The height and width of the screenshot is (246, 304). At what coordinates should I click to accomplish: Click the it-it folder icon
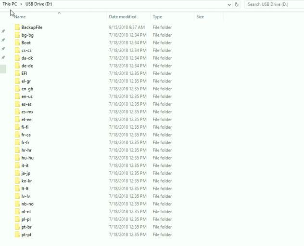pos(17,165)
